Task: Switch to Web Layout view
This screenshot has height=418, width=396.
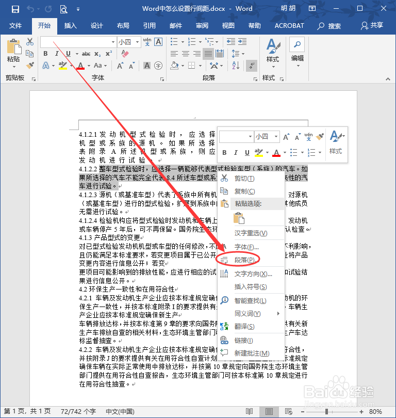Action: click(x=289, y=411)
